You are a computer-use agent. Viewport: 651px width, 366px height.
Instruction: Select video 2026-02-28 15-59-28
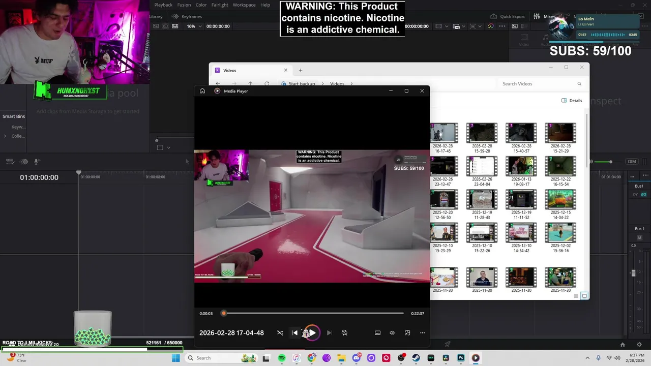coord(482,138)
